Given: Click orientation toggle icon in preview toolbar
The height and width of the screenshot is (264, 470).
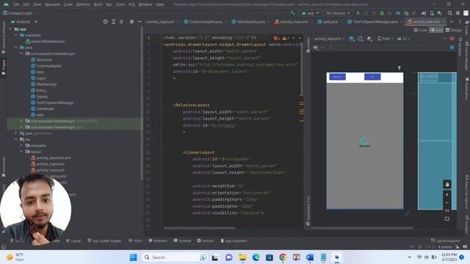Looking at the screenshot, I should point(361,39).
